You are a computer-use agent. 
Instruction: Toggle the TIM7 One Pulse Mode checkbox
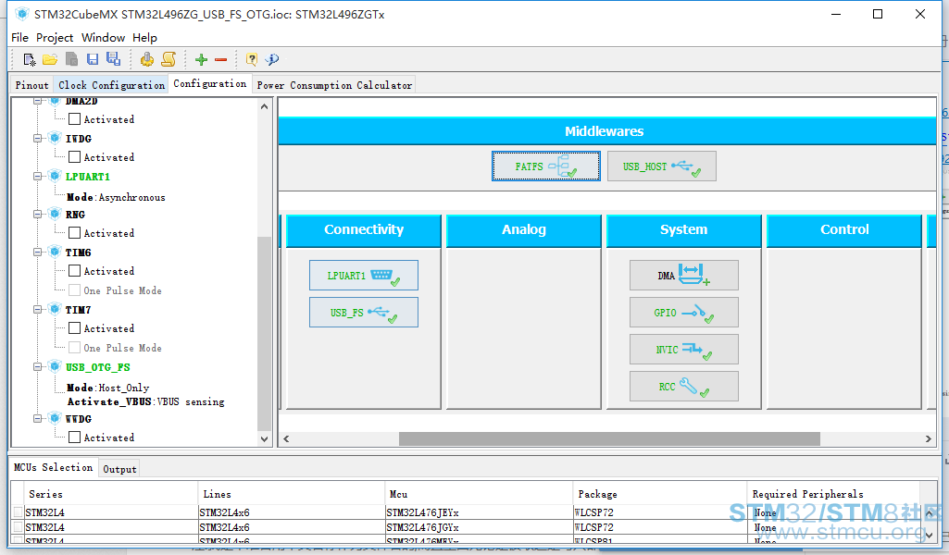[74, 348]
